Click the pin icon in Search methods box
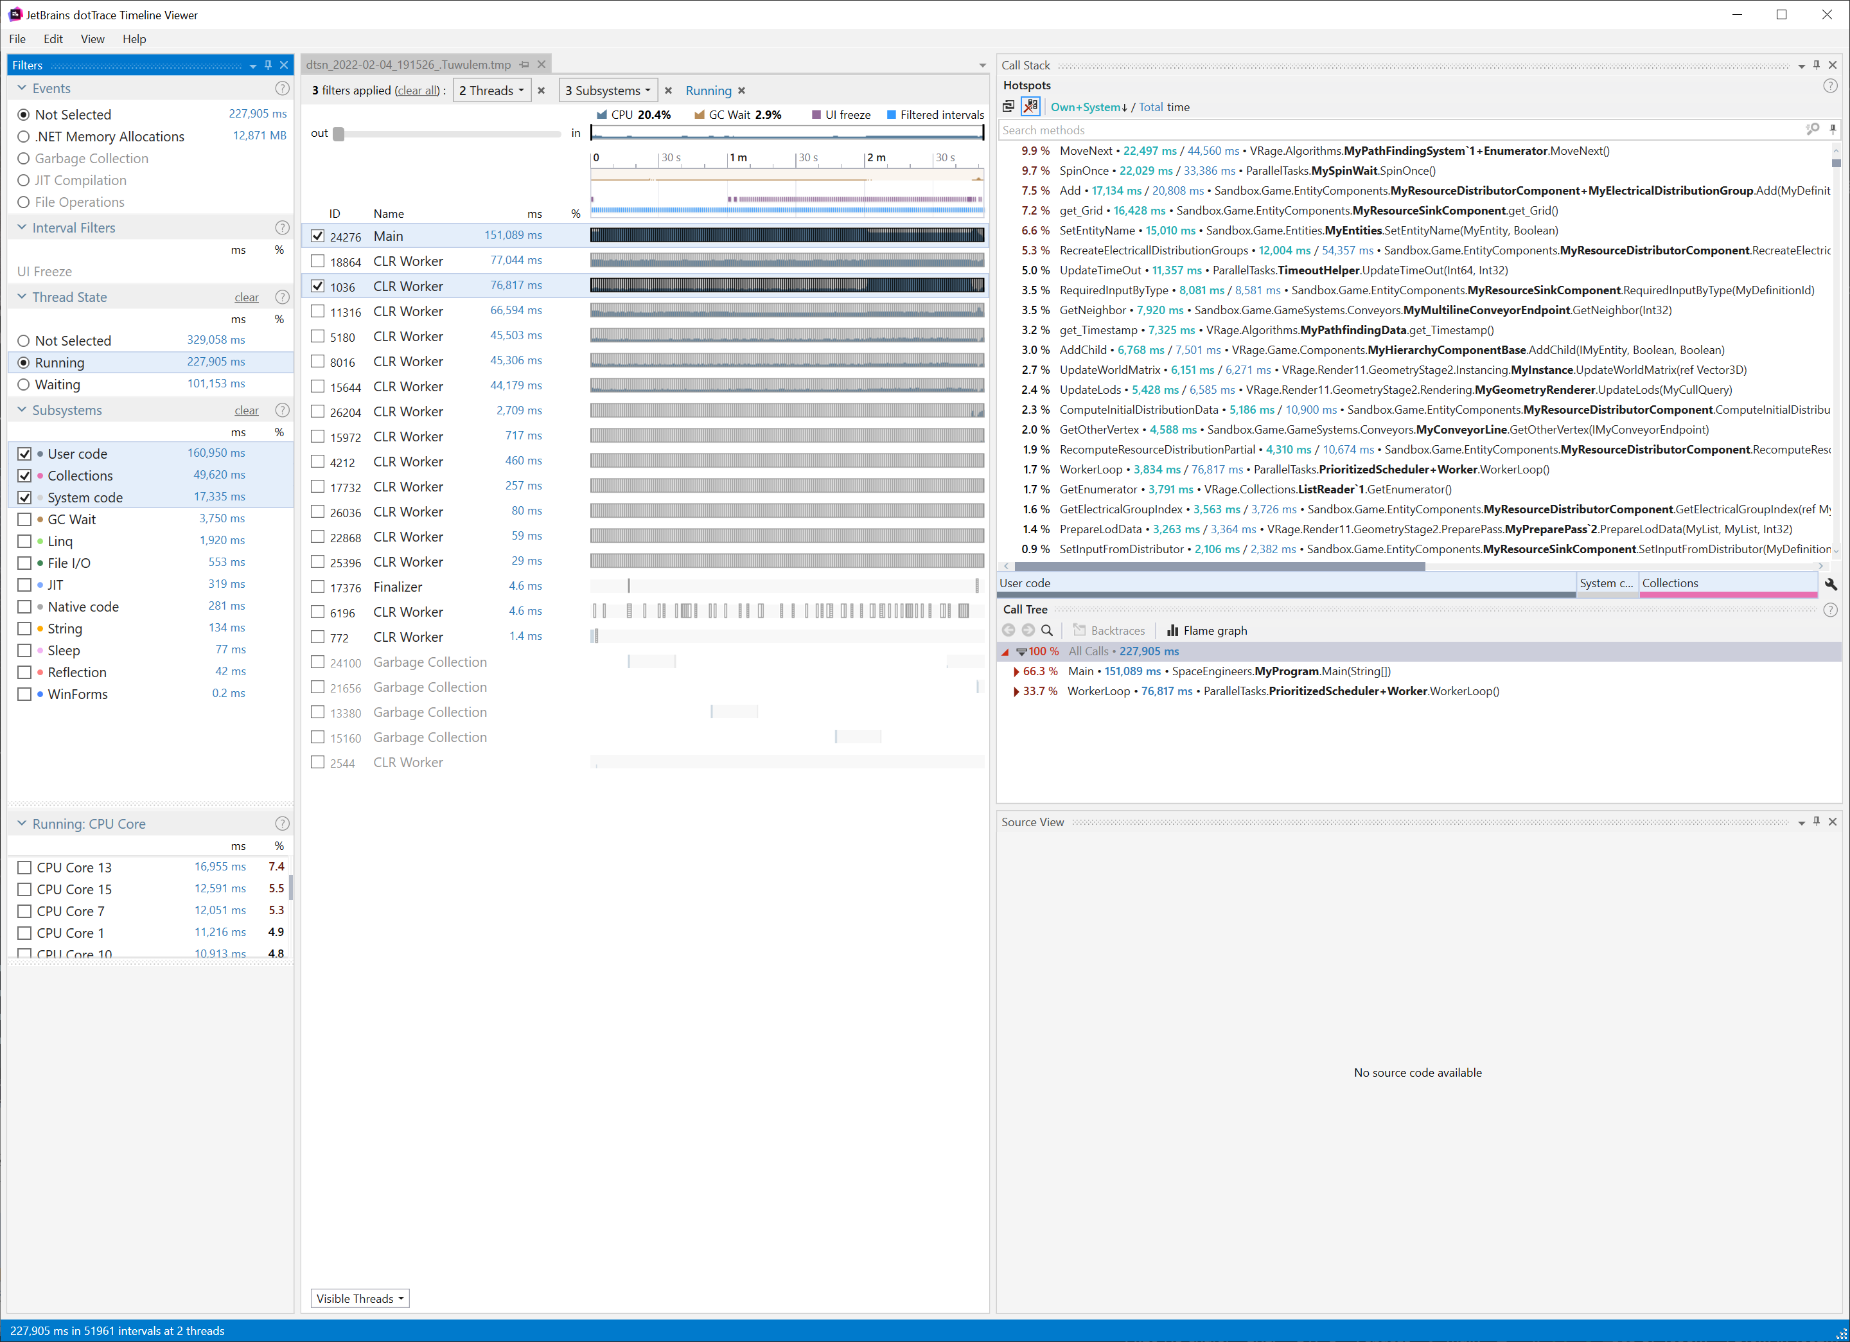The height and width of the screenshot is (1342, 1850). 1833,130
